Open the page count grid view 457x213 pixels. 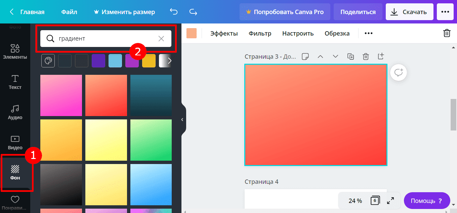375,201
